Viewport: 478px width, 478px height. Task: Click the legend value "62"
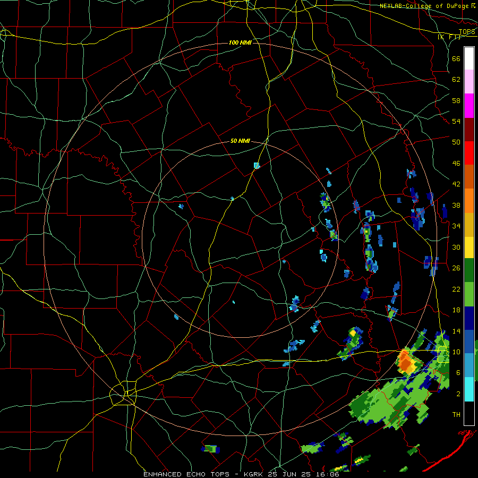click(x=456, y=80)
